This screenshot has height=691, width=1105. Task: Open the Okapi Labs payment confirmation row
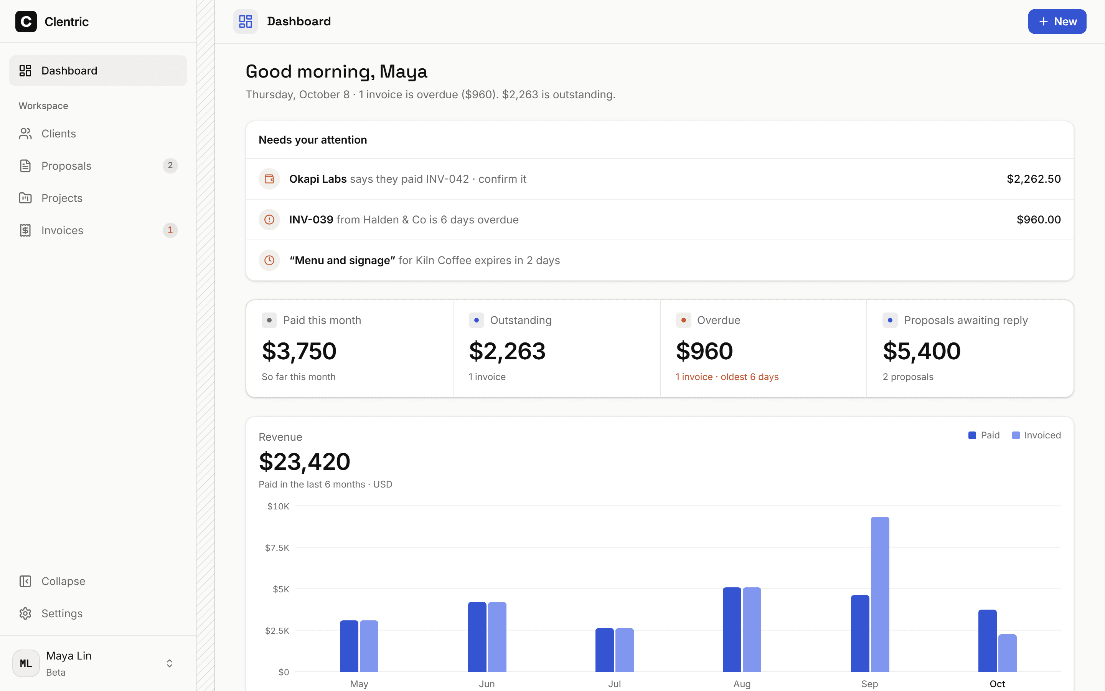coord(660,179)
